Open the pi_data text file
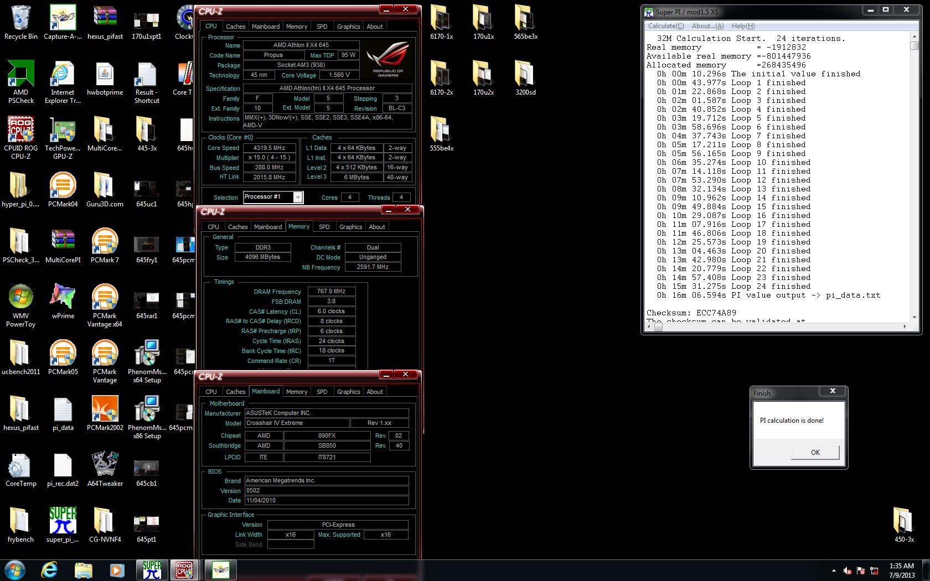Screen dimensions: 930x581 (x=63, y=413)
